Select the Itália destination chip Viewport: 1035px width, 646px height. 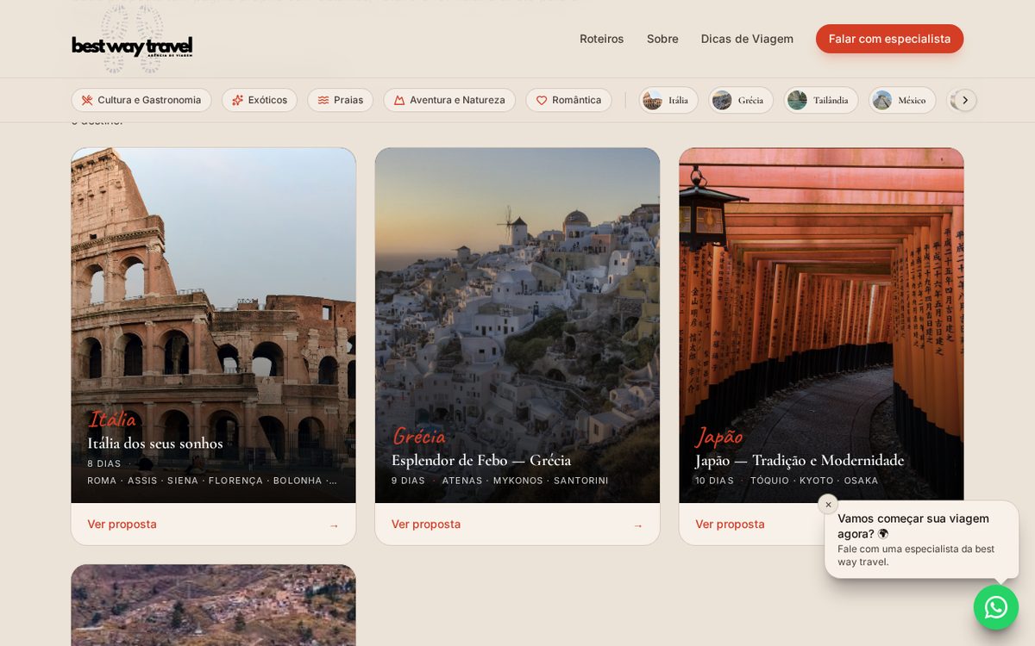[668, 100]
